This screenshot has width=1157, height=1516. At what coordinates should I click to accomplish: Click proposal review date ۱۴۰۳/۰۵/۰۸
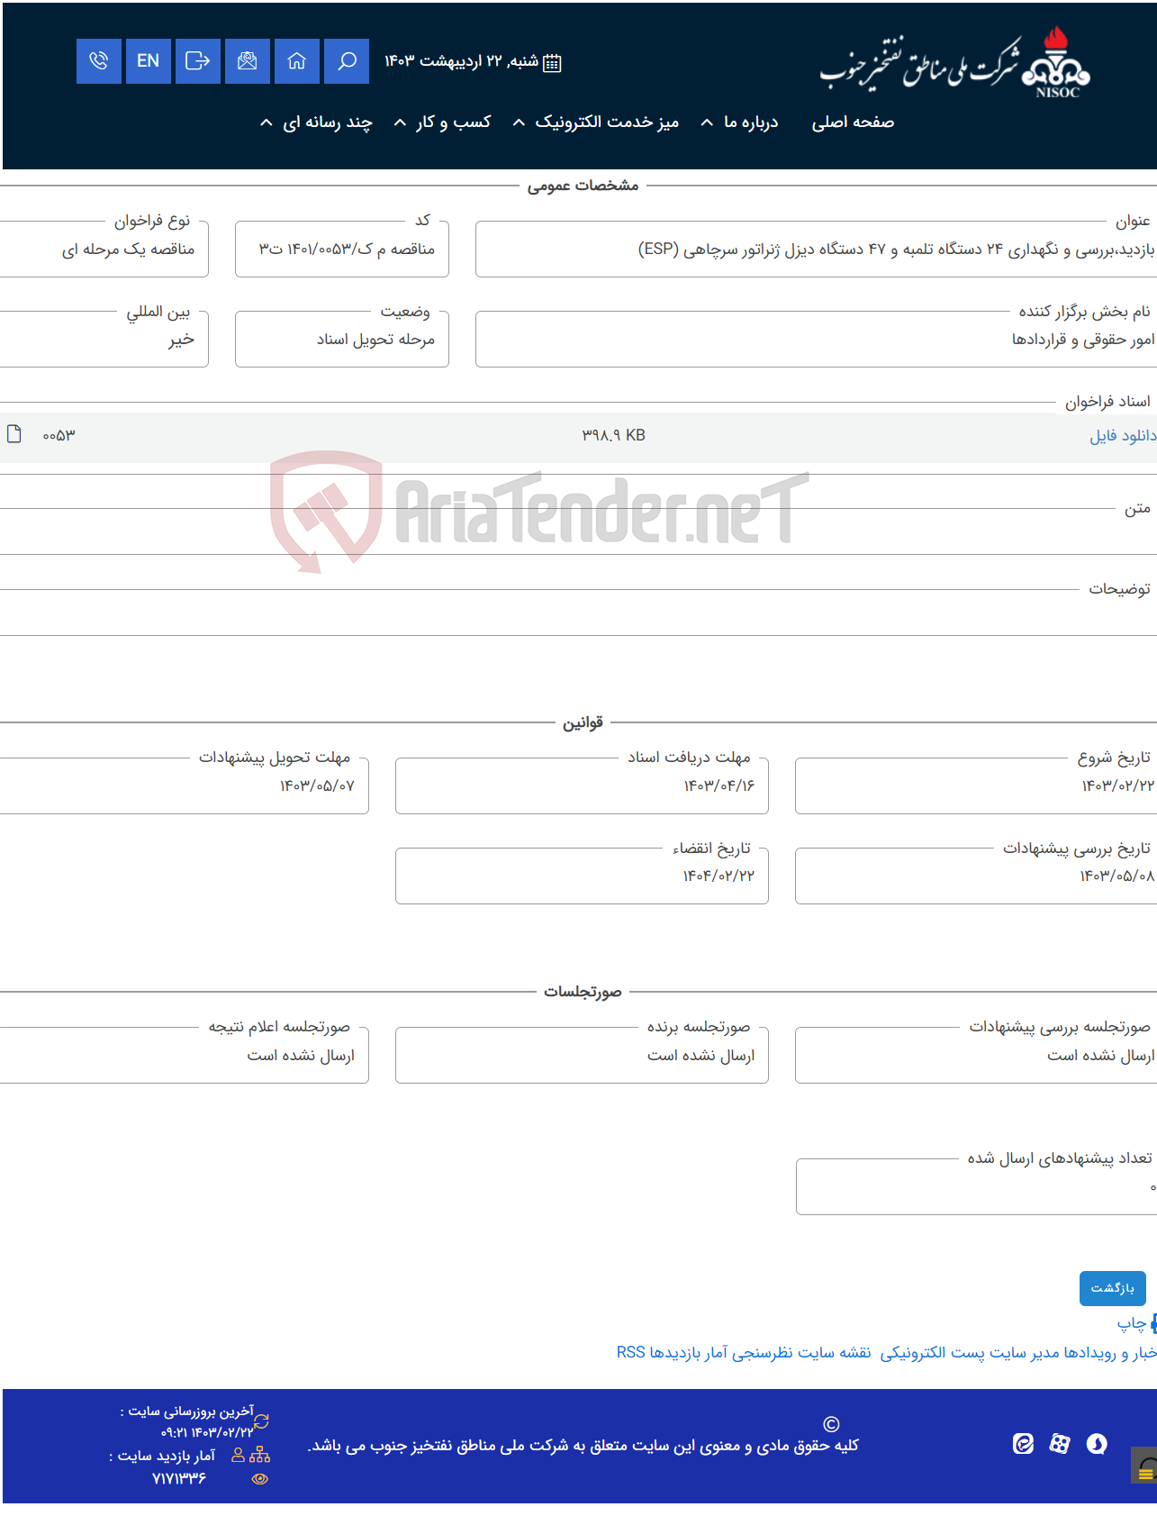[1117, 876]
